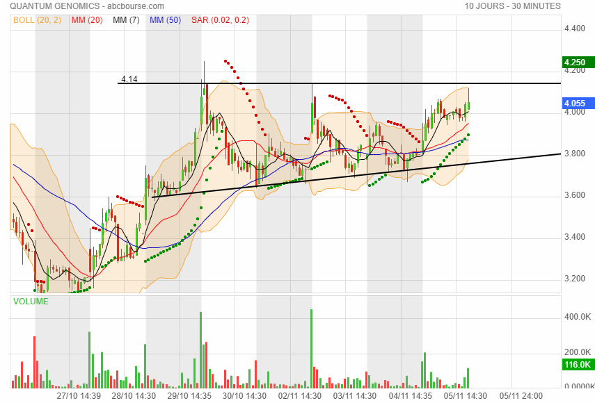Click the 3.600 price axis value
595x403 pixels.
coord(575,195)
